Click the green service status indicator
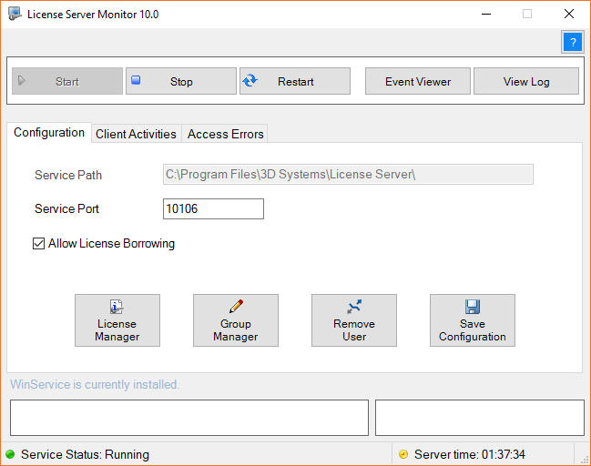This screenshot has width=591, height=466. [10, 454]
